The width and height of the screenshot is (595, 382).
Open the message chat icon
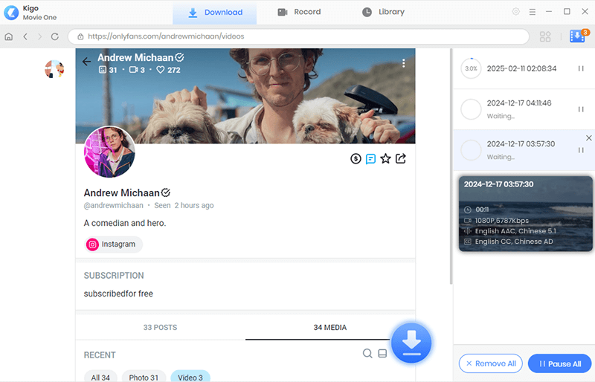coord(370,158)
